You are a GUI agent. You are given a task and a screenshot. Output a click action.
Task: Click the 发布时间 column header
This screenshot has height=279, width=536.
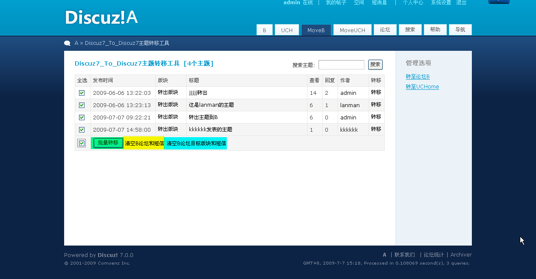tap(103, 80)
